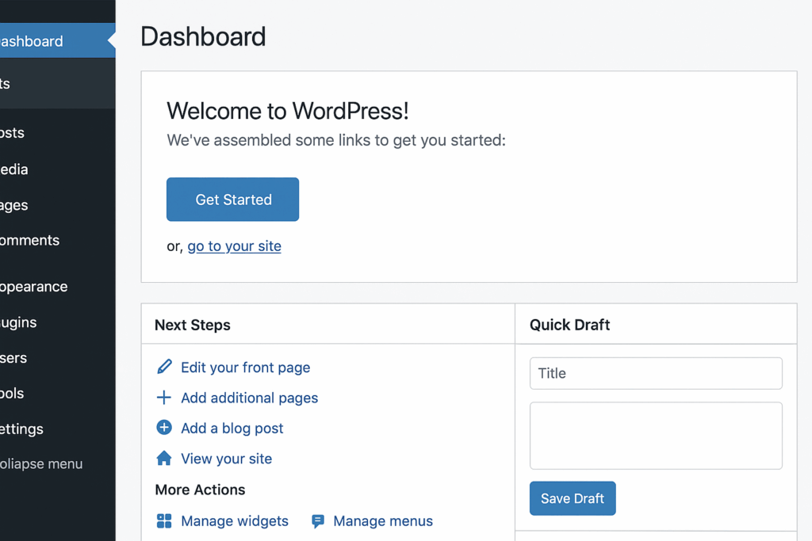Save the quick draft with Save Draft
The image size is (812, 541).
tap(573, 498)
